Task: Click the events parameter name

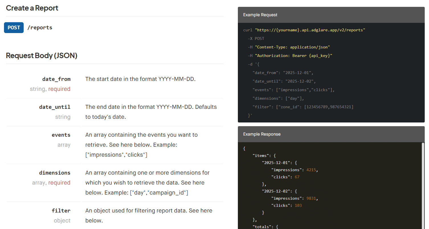Action: [61, 135]
